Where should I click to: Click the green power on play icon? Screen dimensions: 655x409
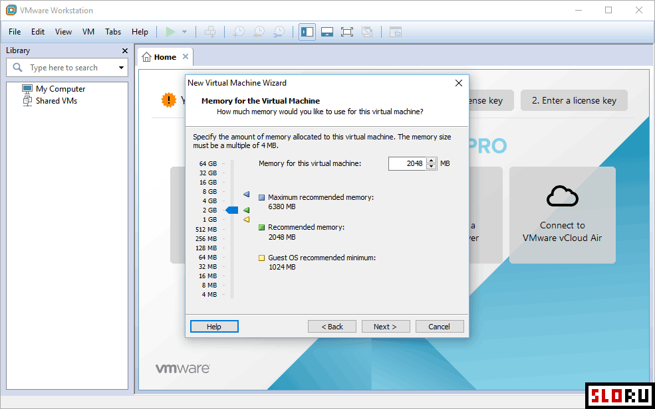[171, 32]
